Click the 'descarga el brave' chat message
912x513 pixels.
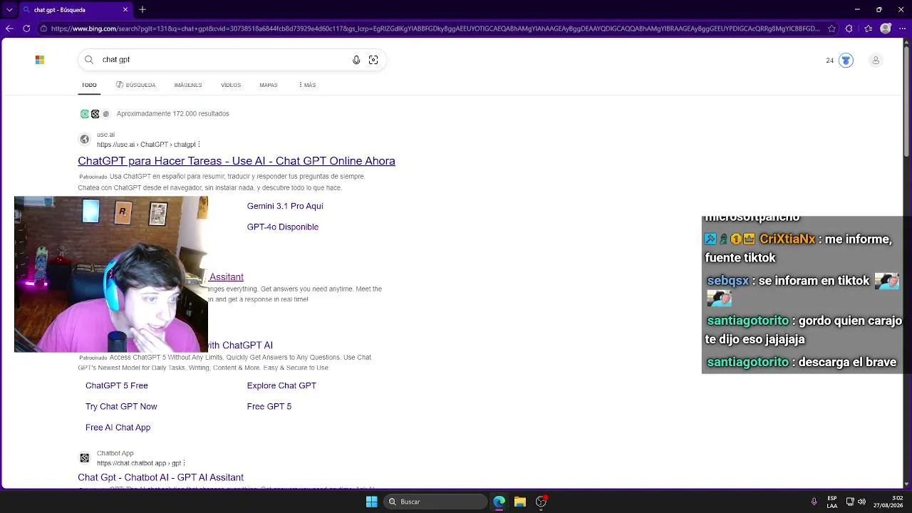848,362
